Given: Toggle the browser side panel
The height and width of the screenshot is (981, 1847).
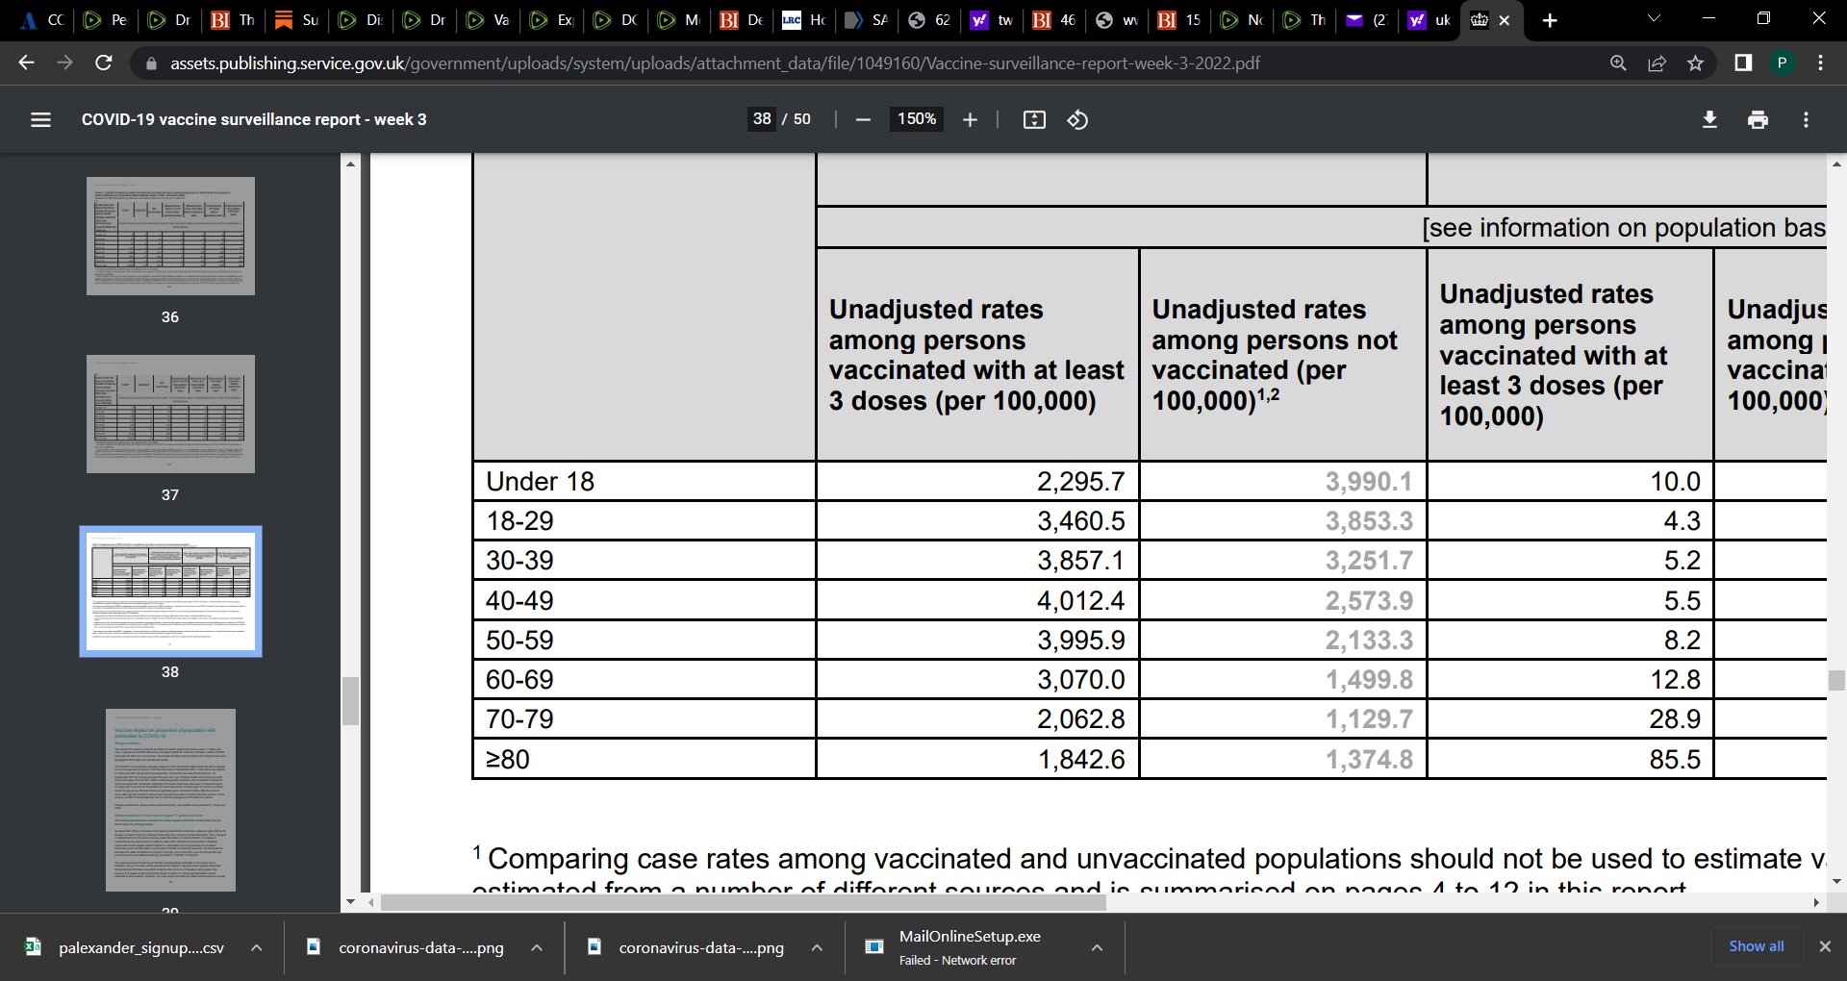Looking at the screenshot, I should pyautogui.click(x=1743, y=63).
